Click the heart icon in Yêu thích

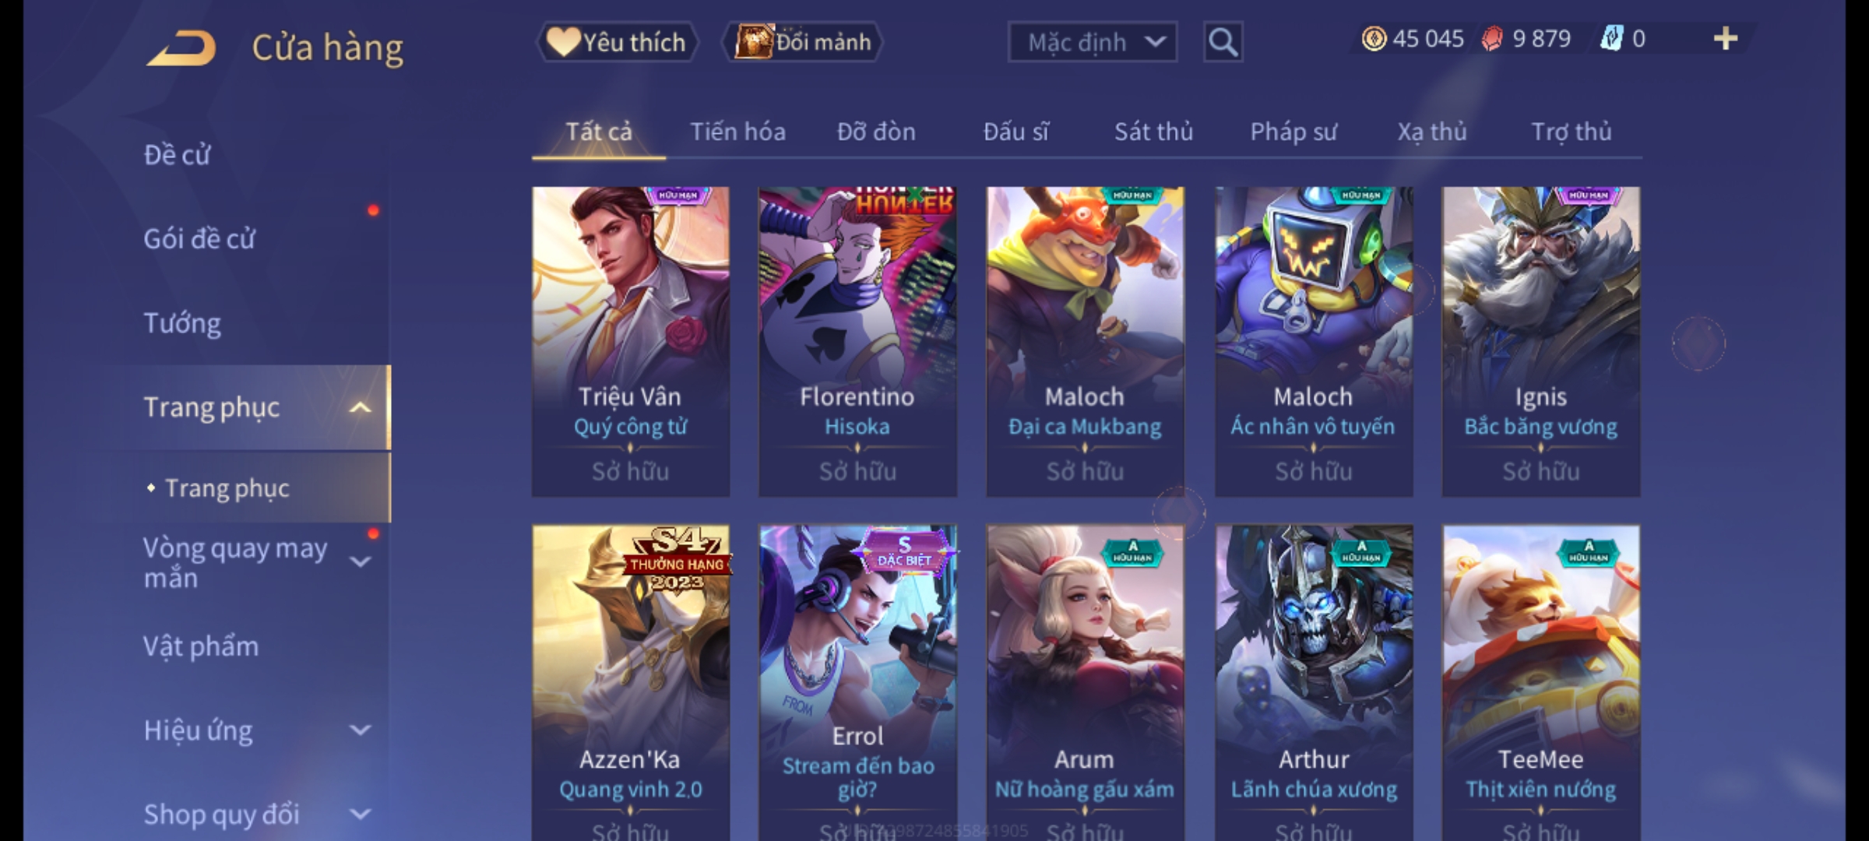point(562,42)
